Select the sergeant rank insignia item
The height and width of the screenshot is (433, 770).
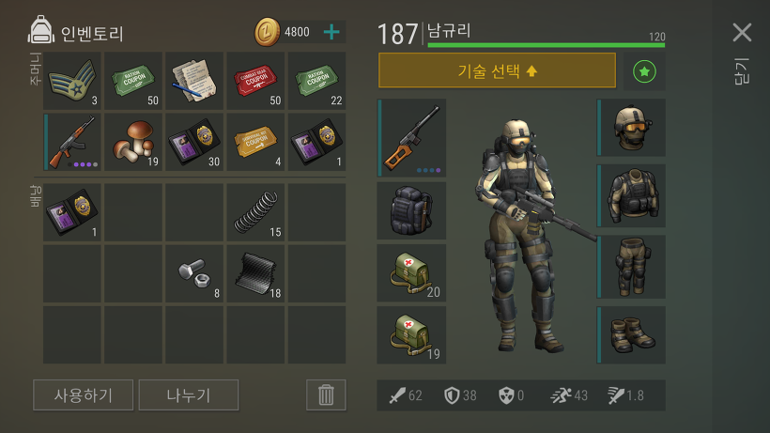(72, 81)
